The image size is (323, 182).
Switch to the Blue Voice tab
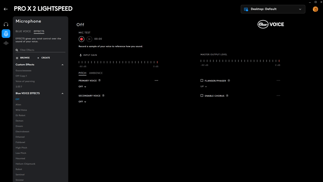(x=23, y=31)
